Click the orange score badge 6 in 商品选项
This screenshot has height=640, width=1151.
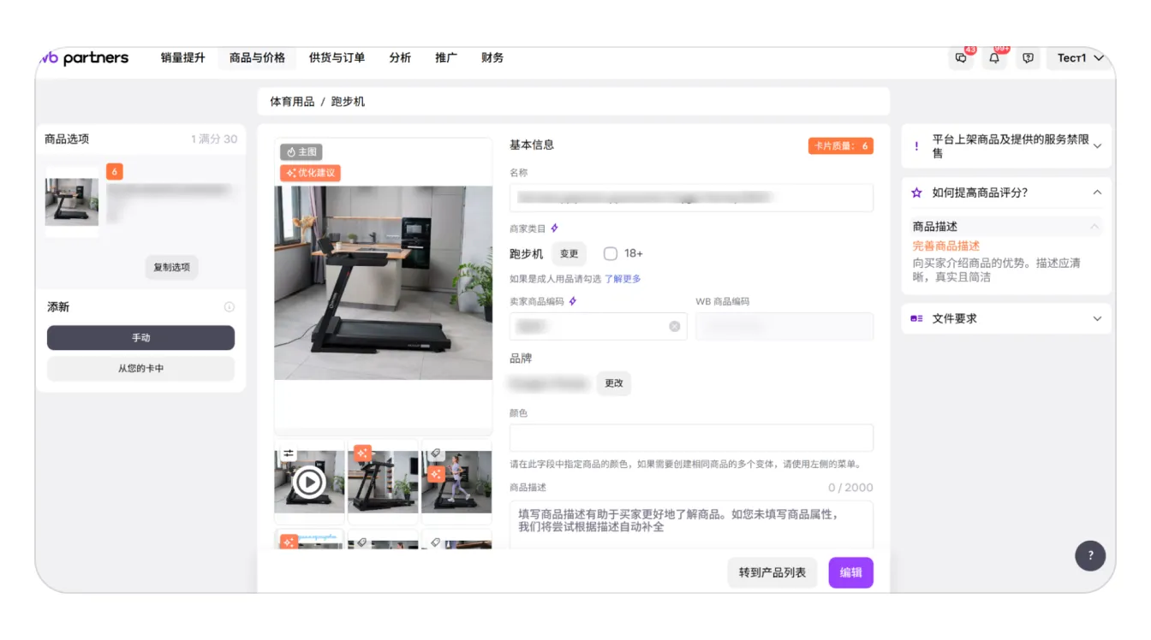coord(114,172)
